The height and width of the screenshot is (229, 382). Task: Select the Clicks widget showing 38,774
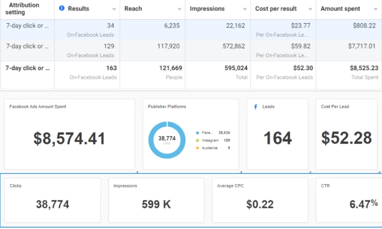pyautogui.click(x=53, y=200)
